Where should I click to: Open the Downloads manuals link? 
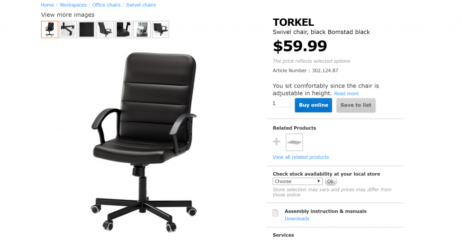click(x=297, y=218)
